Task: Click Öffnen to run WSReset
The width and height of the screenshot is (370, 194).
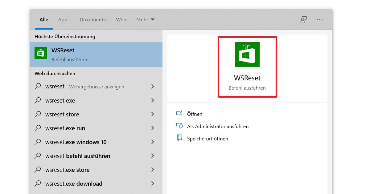Action: (x=195, y=114)
